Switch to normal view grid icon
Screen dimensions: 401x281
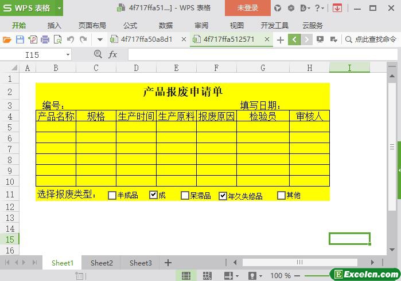186,276
